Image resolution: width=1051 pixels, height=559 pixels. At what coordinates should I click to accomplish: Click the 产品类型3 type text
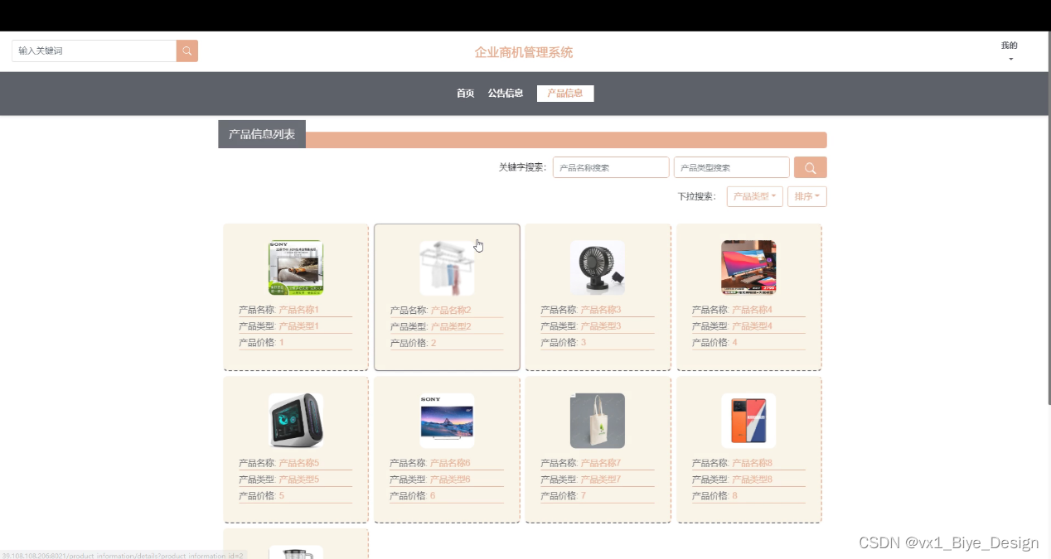pos(601,326)
